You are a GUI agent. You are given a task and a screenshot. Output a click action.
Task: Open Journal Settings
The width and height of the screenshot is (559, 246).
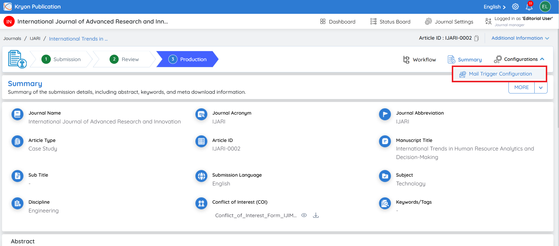coord(449,21)
